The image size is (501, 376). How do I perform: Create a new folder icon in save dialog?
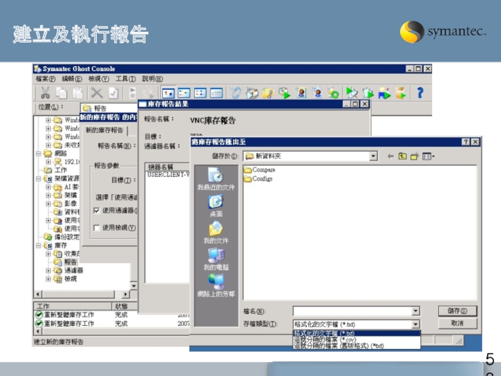(415, 156)
